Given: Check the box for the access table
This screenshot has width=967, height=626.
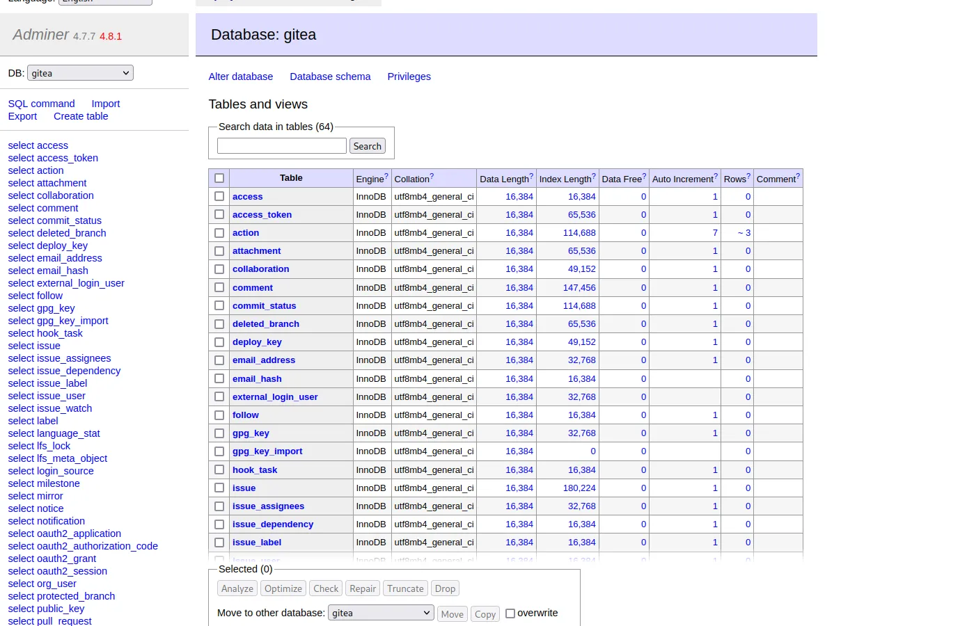Looking at the screenshot, I should click(x=219, y=197).
